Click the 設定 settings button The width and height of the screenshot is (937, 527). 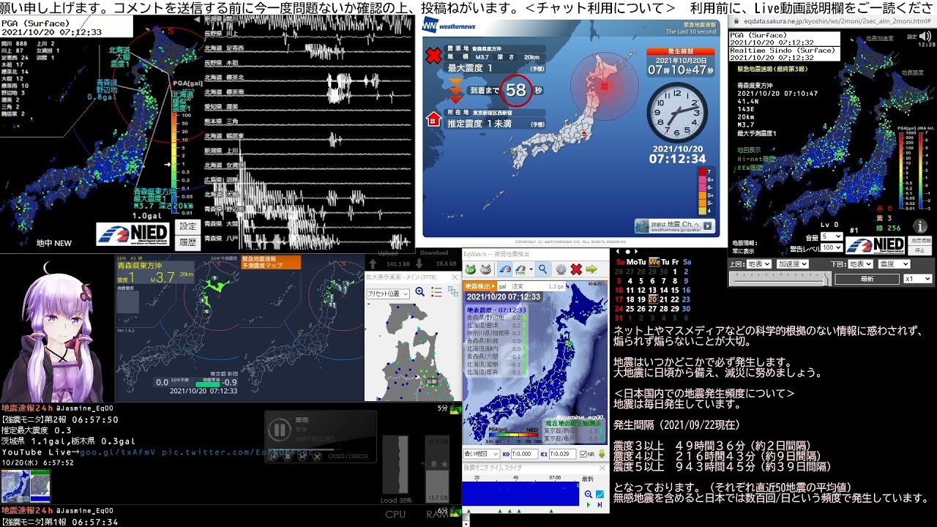coord(188,226)
